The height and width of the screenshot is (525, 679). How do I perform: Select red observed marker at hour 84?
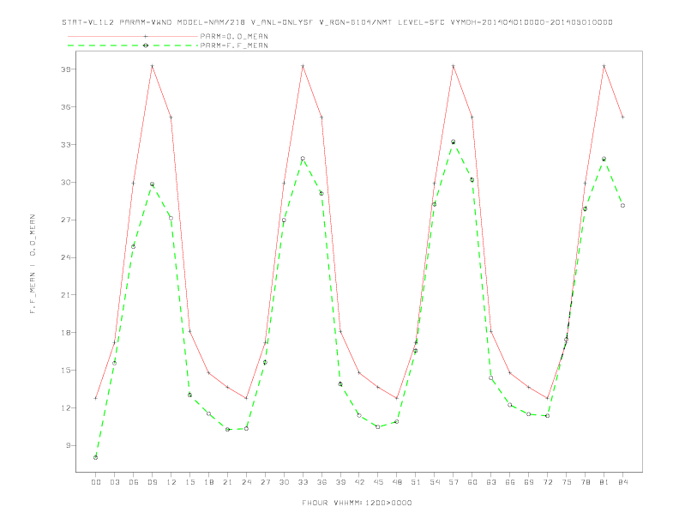tap(622, 117)
